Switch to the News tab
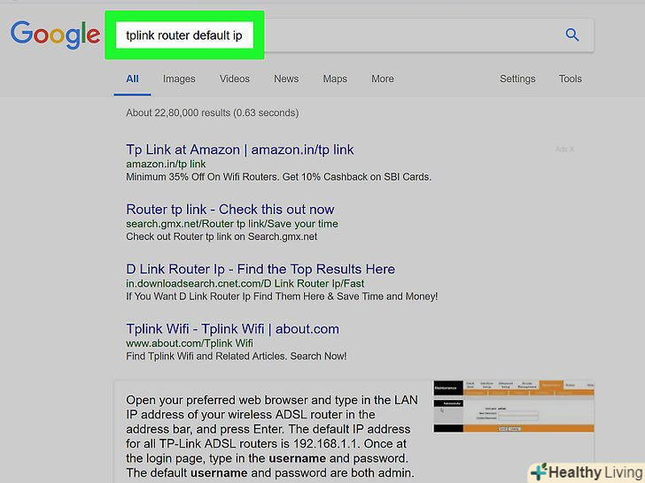The width and height of the screenshot is (645, 483). tap(286, 79)
